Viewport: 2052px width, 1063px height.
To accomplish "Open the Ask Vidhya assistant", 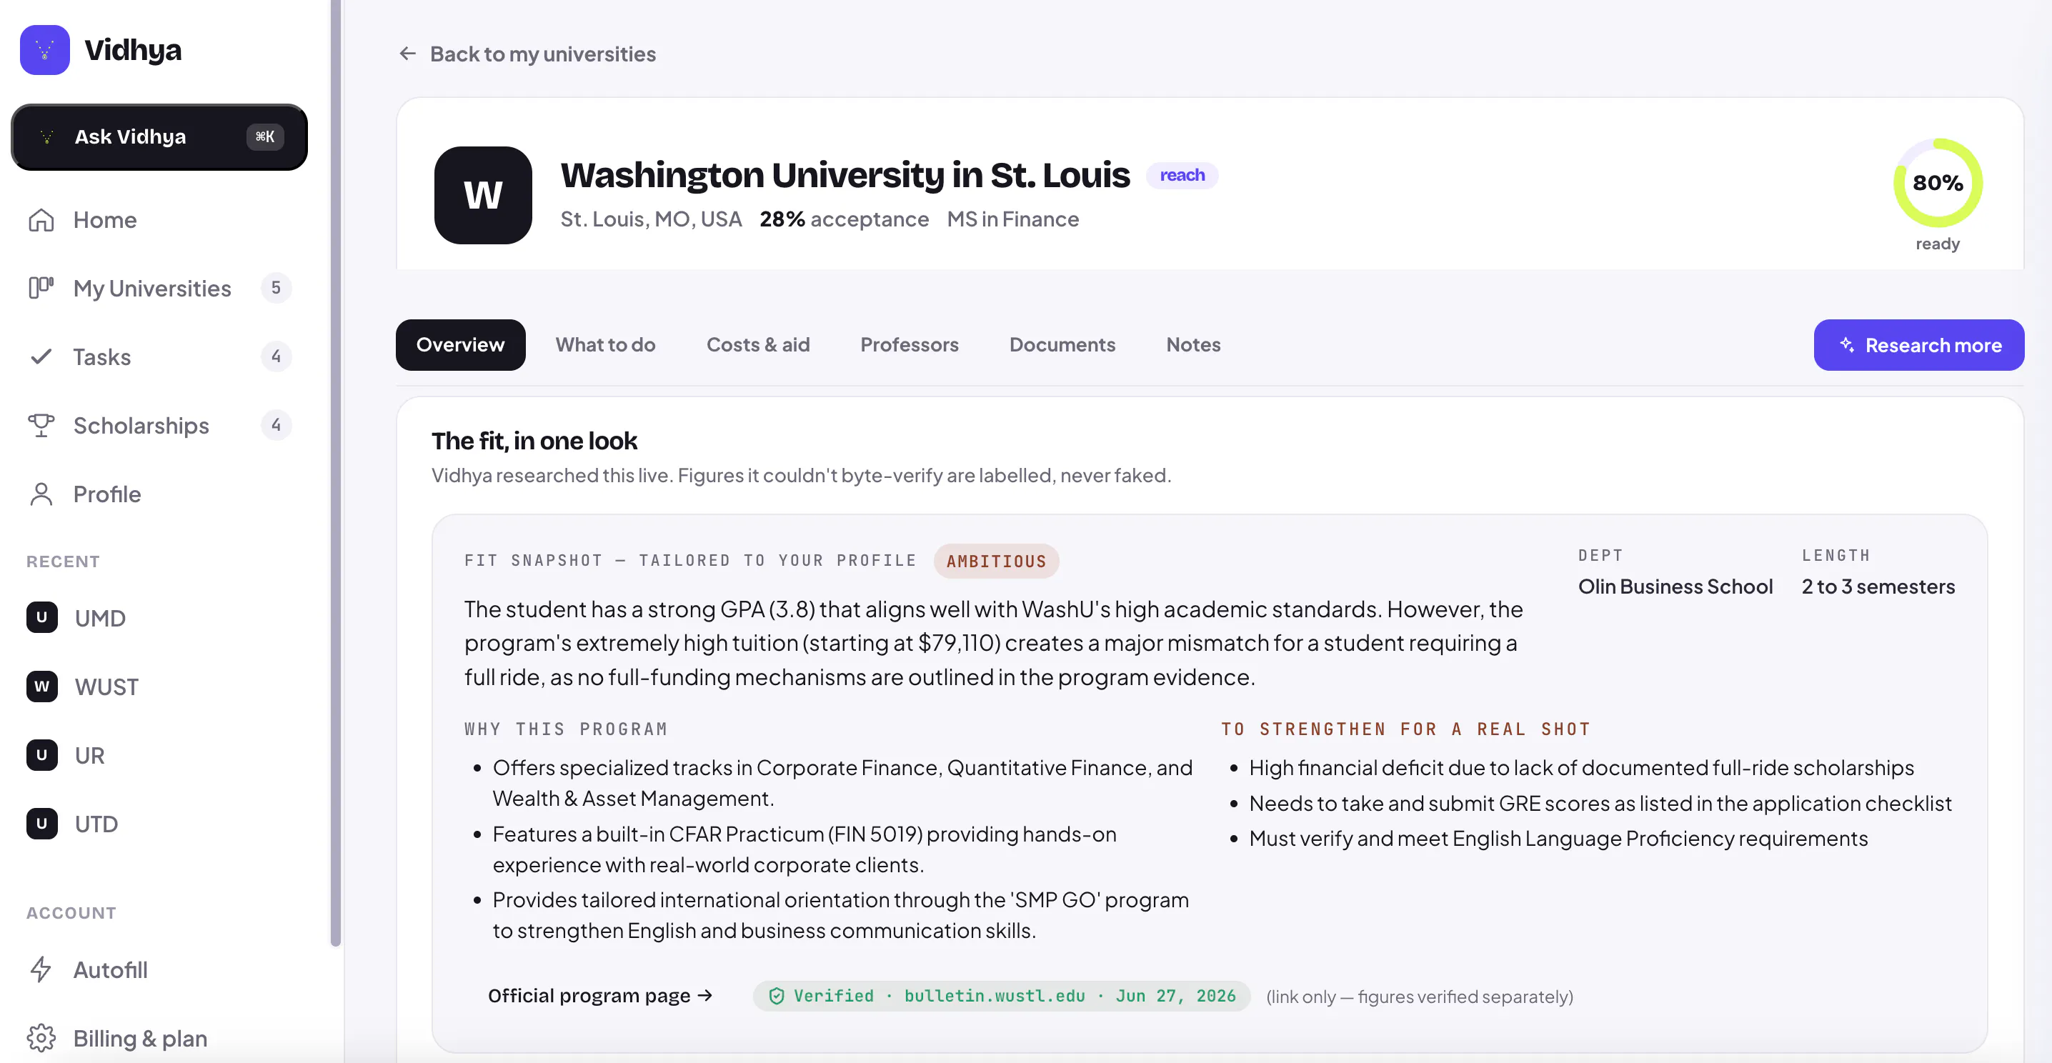I will (159, 137).
